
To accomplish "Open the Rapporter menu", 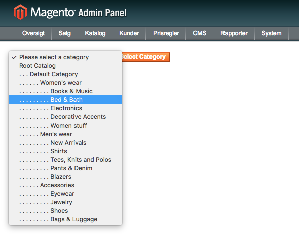I will (234, 33).
